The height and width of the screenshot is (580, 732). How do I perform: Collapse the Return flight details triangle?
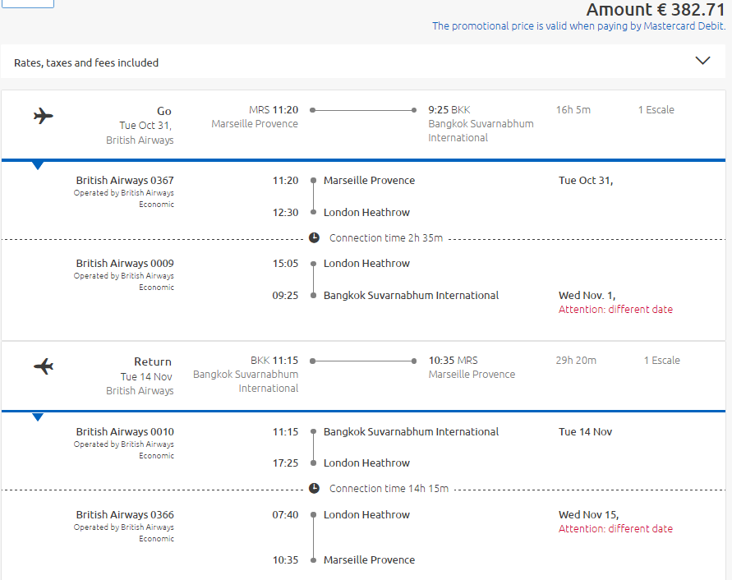[x=38, y=417]
